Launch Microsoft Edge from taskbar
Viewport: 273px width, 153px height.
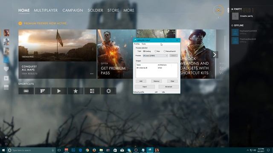80,150
